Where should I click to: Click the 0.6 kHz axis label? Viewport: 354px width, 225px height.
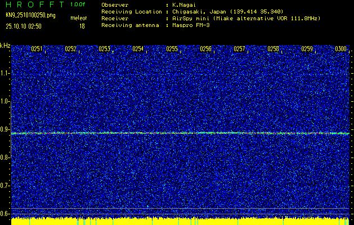(x=5, y=213)
